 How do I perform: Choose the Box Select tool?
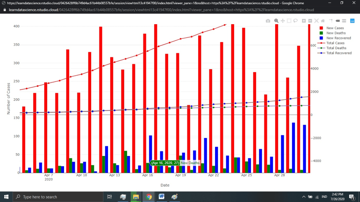[x=289, y=21]
